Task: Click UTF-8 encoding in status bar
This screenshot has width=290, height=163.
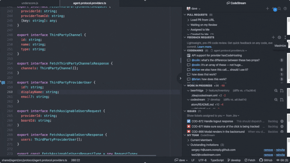Action: coord(202,160)
